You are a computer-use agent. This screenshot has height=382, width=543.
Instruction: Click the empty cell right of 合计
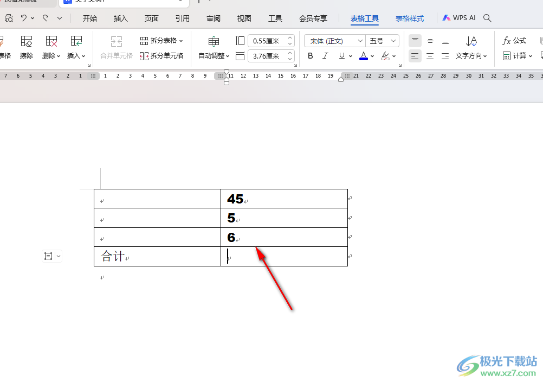click(284, 257)
